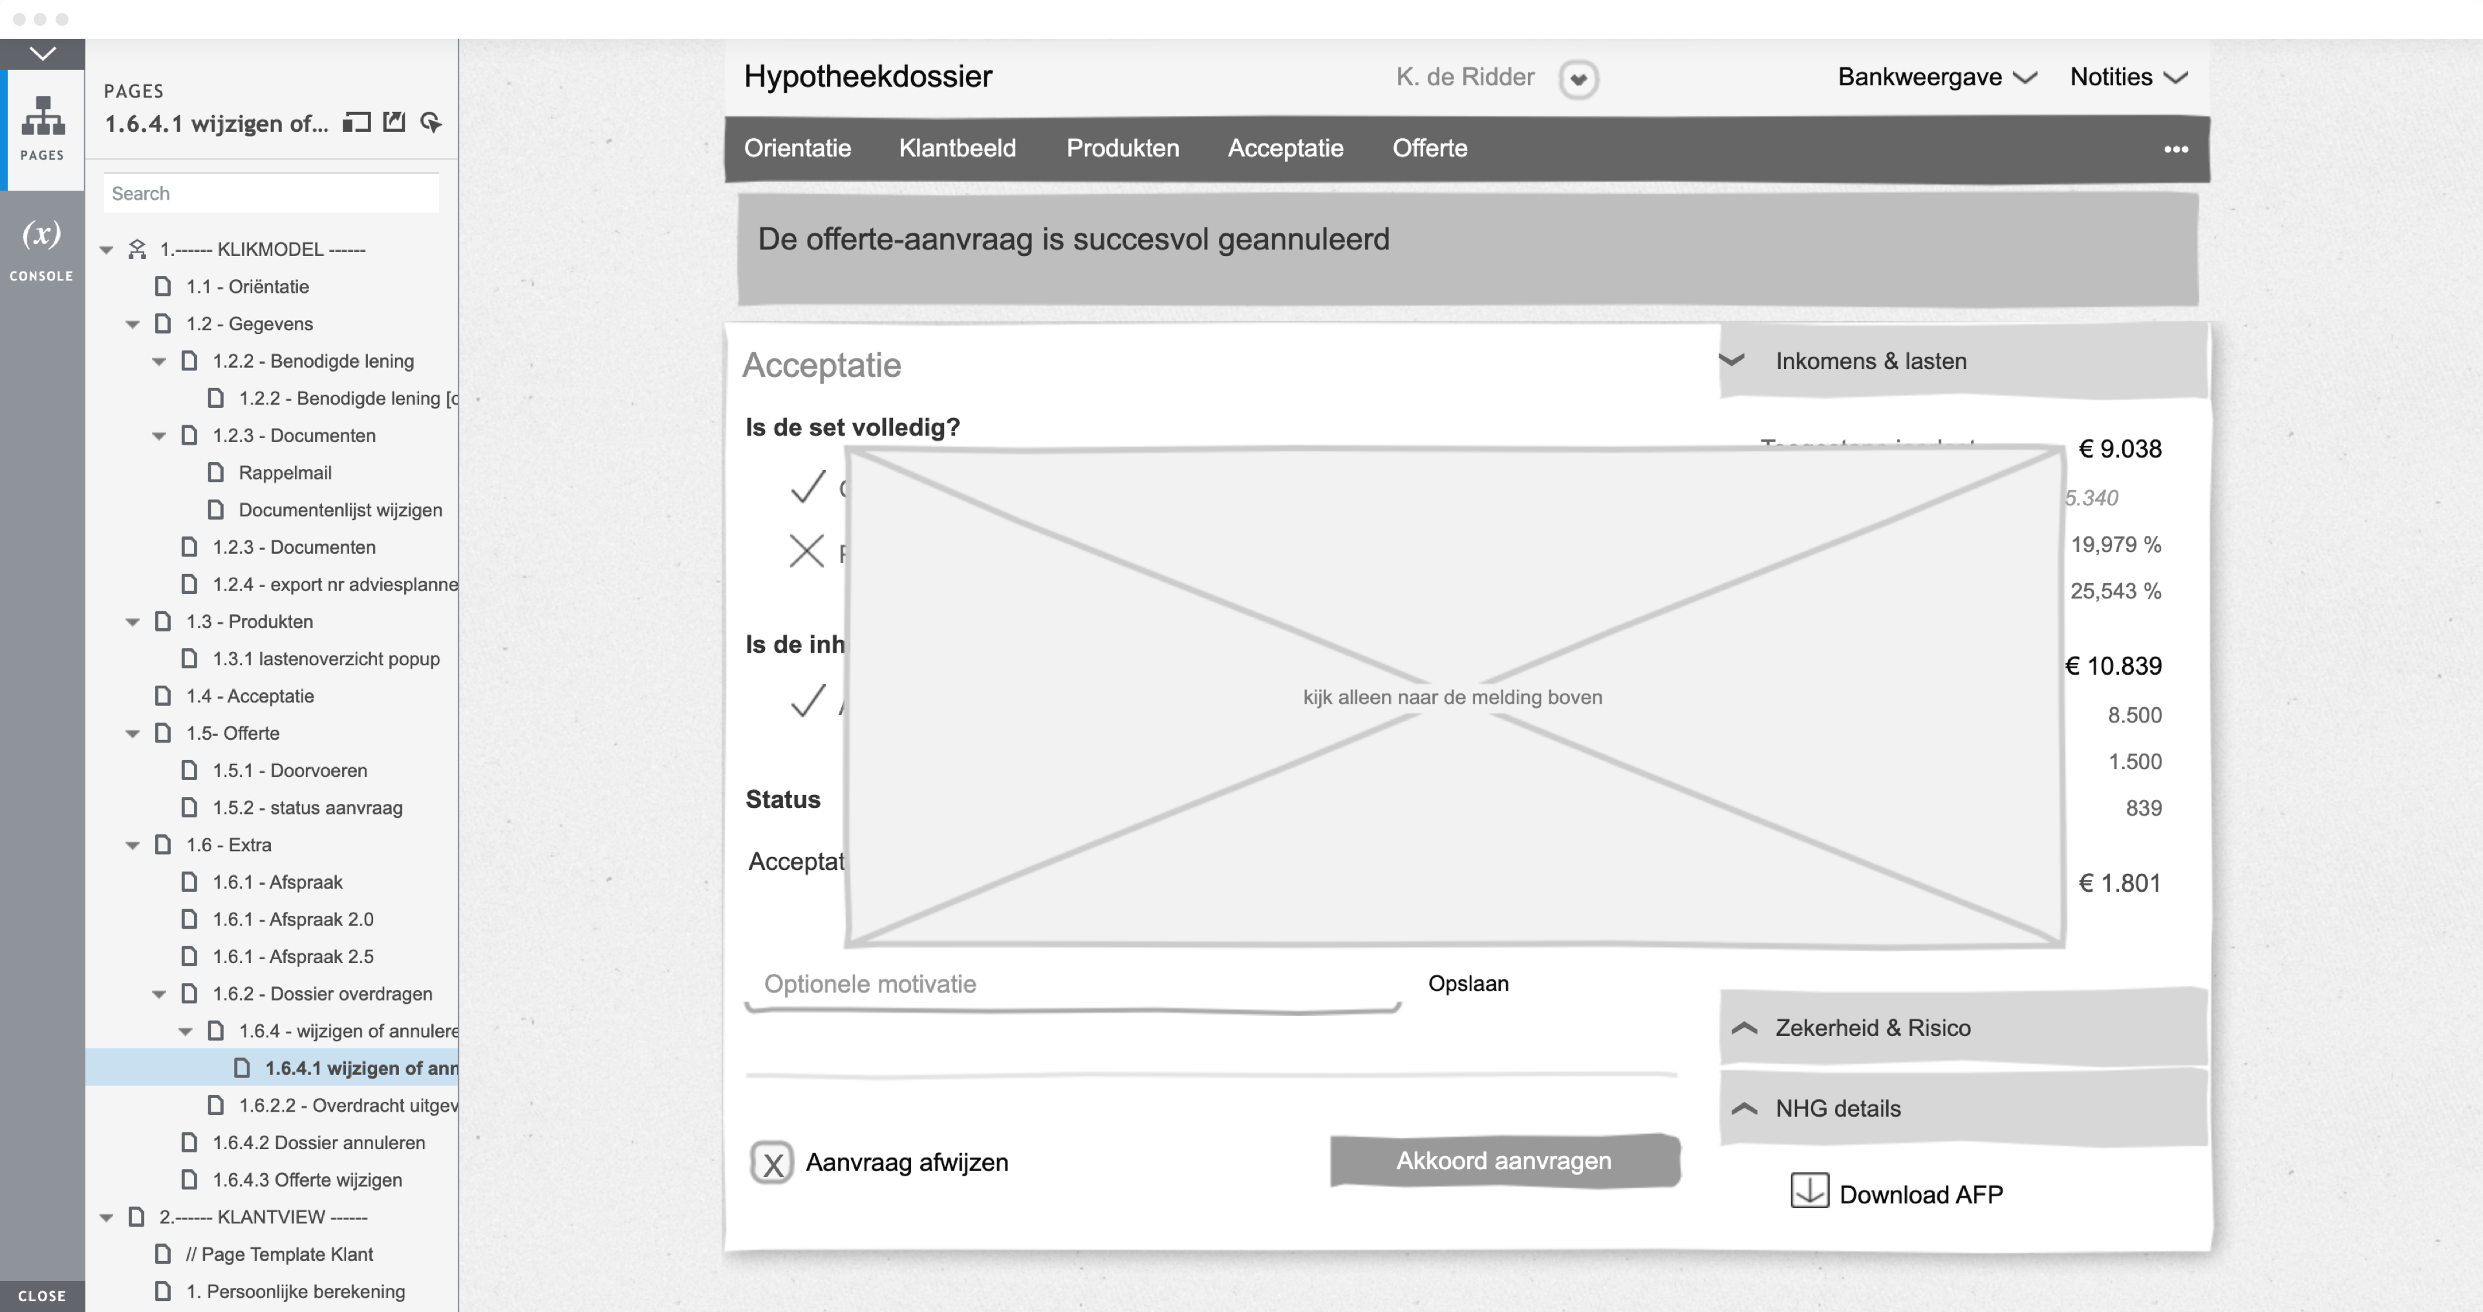The image size is (2483, 1312).
Task: Click the second icon beside the page title
Action: point(394,122)
